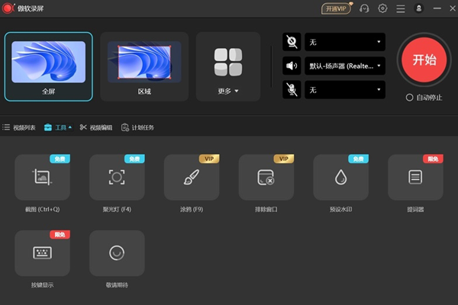
Task: Click the 聚光灯 (F4) label text
Action: coord(117,209)
